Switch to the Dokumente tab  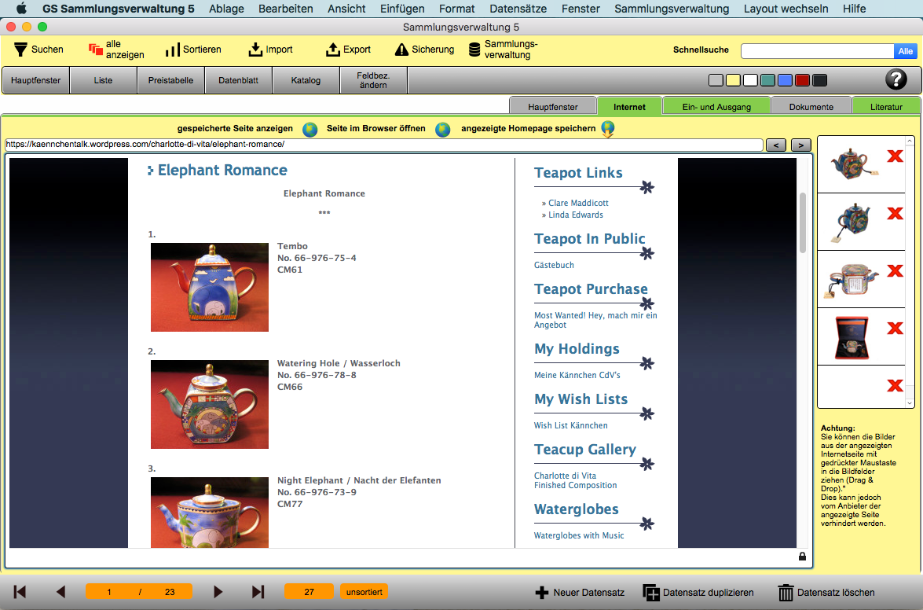[811, 107]
